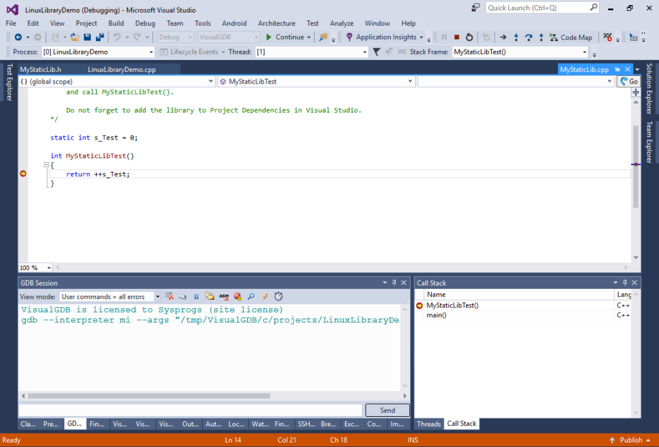Image resolution: width=659 pixels, height=447 pixels.
Task: Toggle auto-hide pin on the Call Stack panel
Action: [x=624, y=282]
